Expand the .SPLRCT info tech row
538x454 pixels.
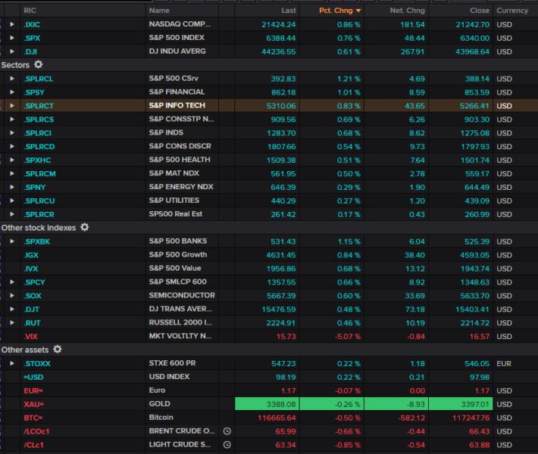(x=12, y=105)
